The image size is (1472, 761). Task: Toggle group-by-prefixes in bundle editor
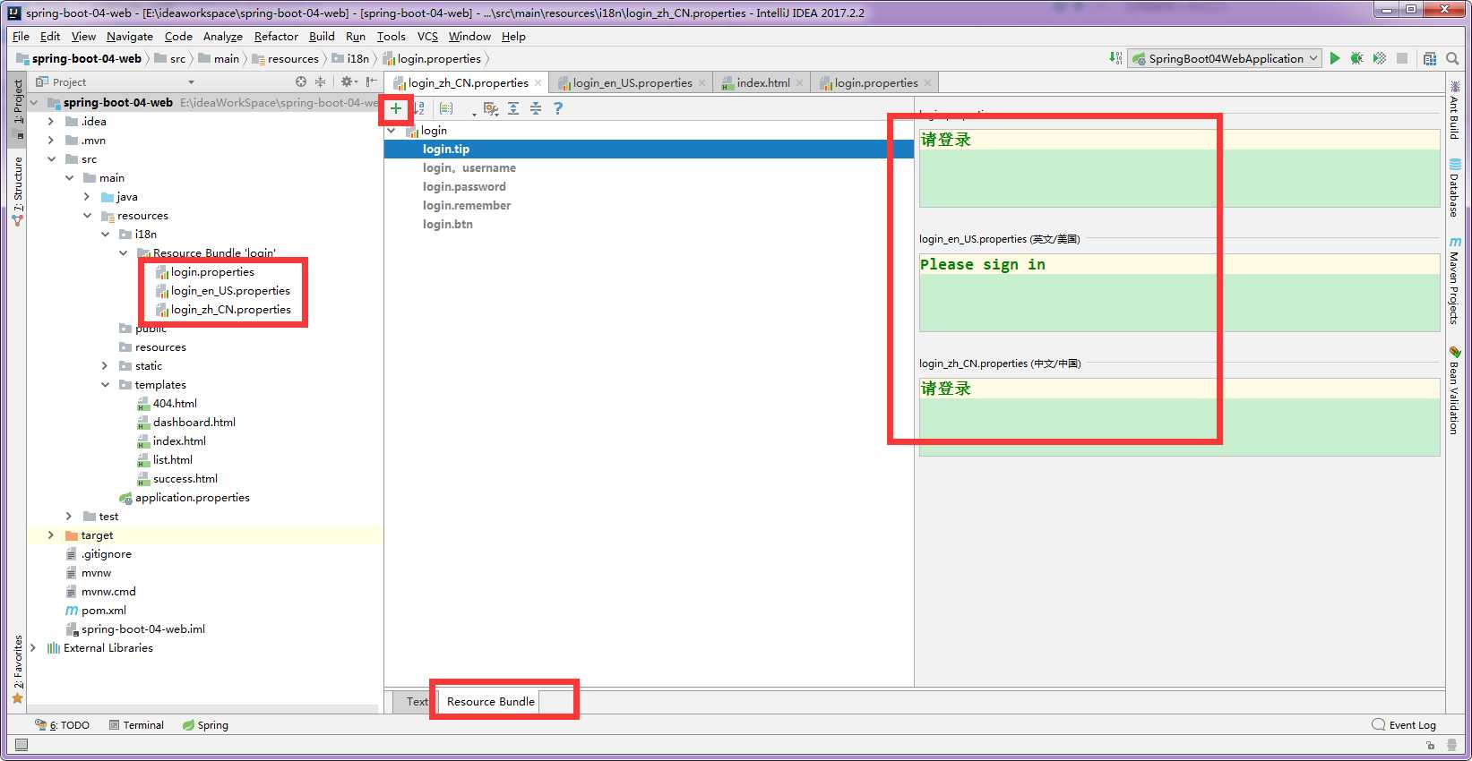pos(446,108)
